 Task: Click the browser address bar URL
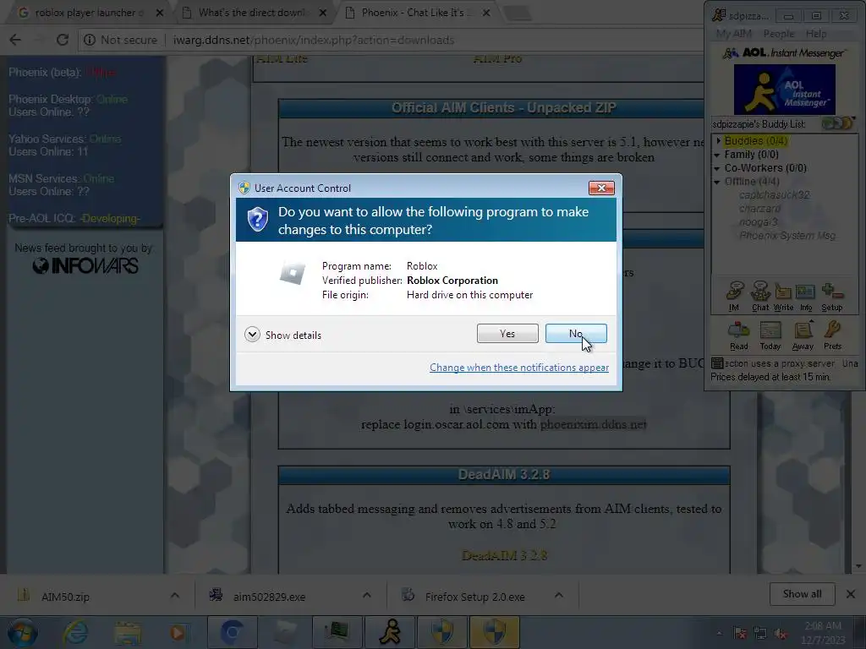314,40
